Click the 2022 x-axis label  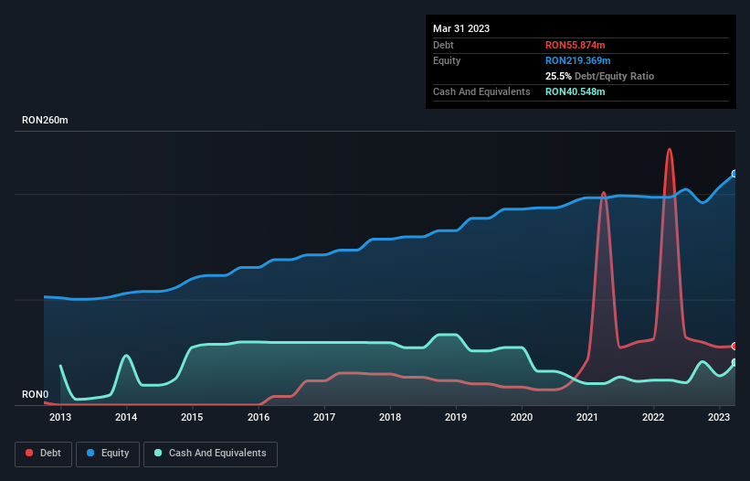click(653, 417)
